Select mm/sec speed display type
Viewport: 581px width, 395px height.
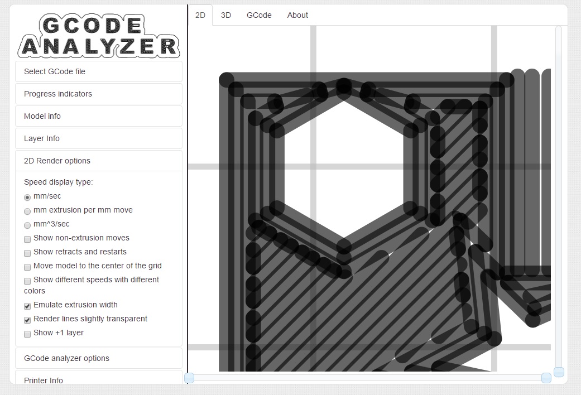pos(27,197)
